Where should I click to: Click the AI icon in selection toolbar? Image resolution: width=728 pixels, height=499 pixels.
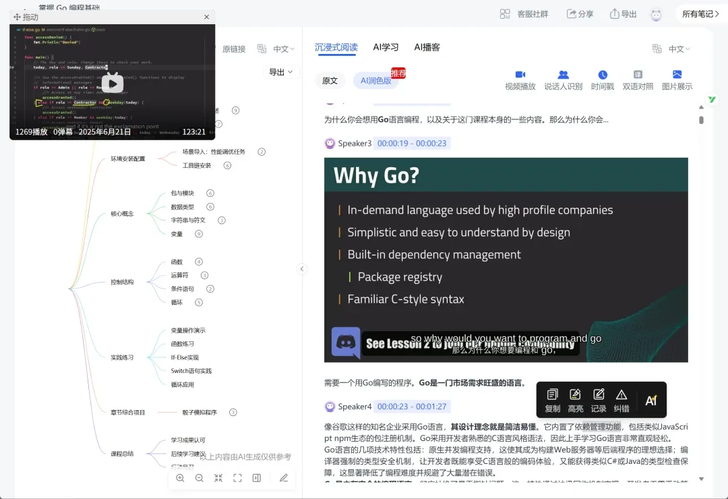(651, 401)
